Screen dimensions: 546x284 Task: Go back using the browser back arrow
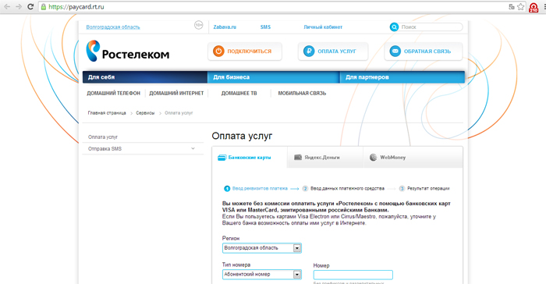[x=7, y=6]
